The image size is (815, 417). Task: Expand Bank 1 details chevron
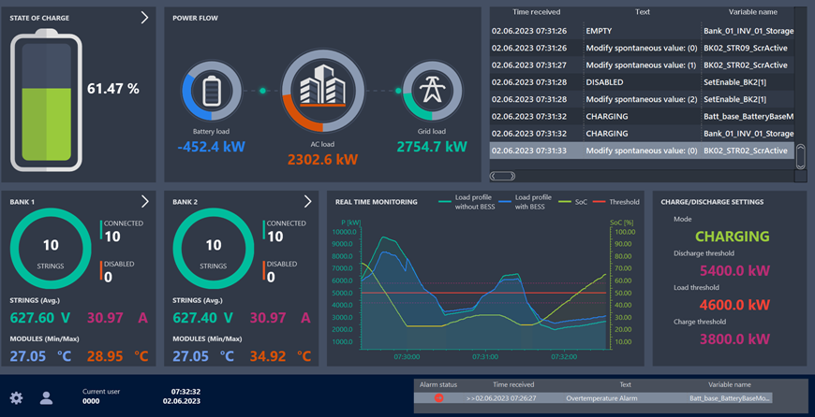click(145, 201)
